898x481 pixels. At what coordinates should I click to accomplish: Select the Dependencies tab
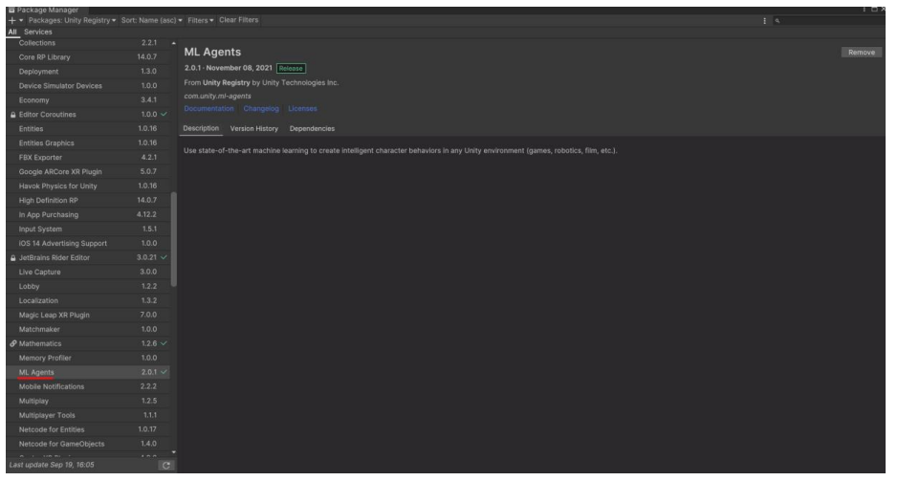coord(312,129)
